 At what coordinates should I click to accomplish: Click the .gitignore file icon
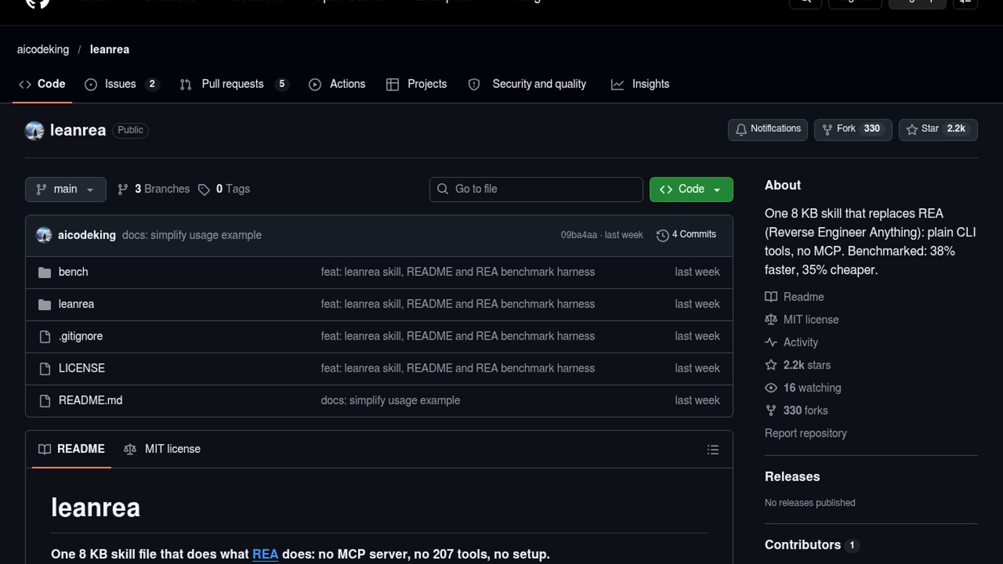45,337
